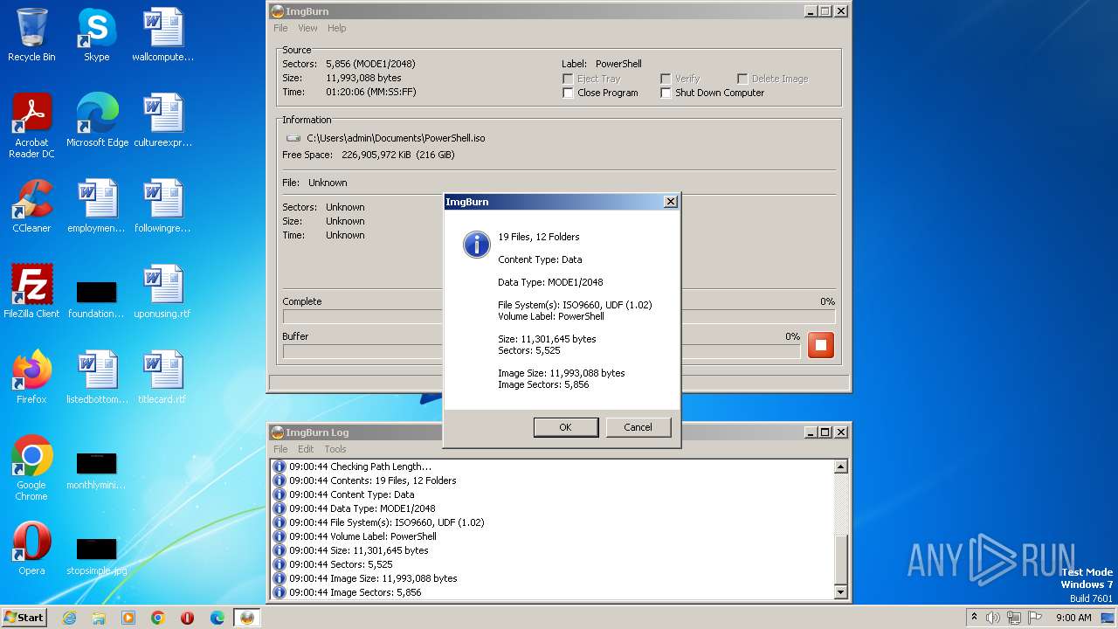Open Edit menu in ImgBurn Log

pyautogui.click(x=306, y=449)
